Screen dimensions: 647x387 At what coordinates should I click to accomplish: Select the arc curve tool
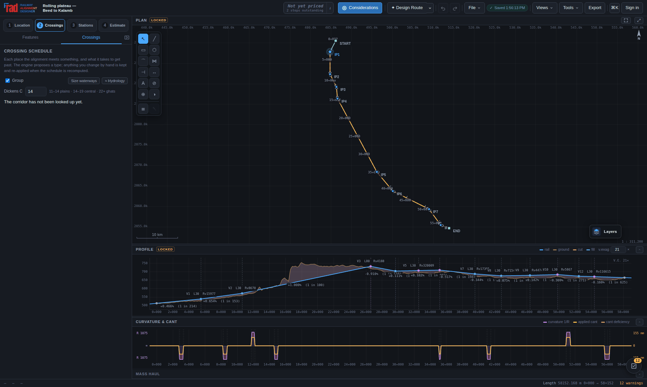coord(143,61)
